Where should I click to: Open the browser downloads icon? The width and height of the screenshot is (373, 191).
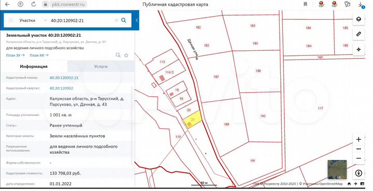pos(361,5)
